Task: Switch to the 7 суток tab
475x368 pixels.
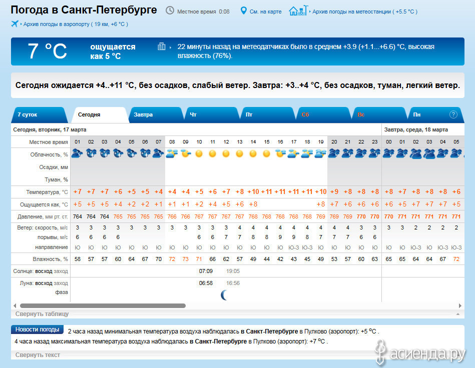Action: (28, 114)
